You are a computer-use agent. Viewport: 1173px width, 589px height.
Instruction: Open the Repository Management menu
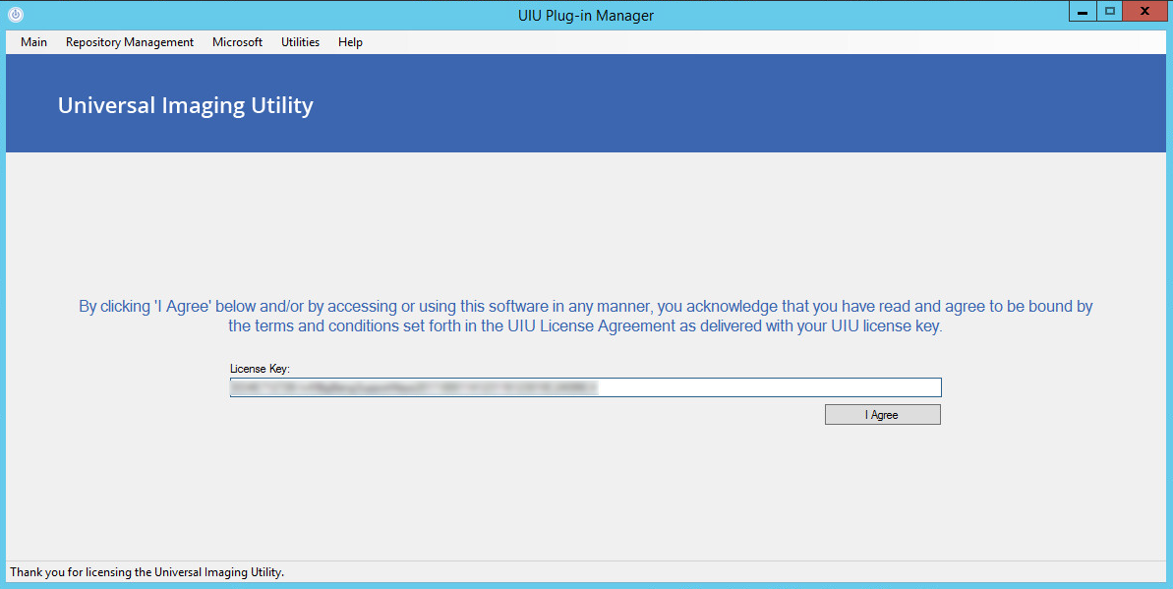(x=130, y=42)
